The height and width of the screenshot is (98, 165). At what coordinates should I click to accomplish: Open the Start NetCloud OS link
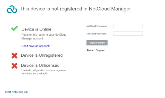point(16,92)
